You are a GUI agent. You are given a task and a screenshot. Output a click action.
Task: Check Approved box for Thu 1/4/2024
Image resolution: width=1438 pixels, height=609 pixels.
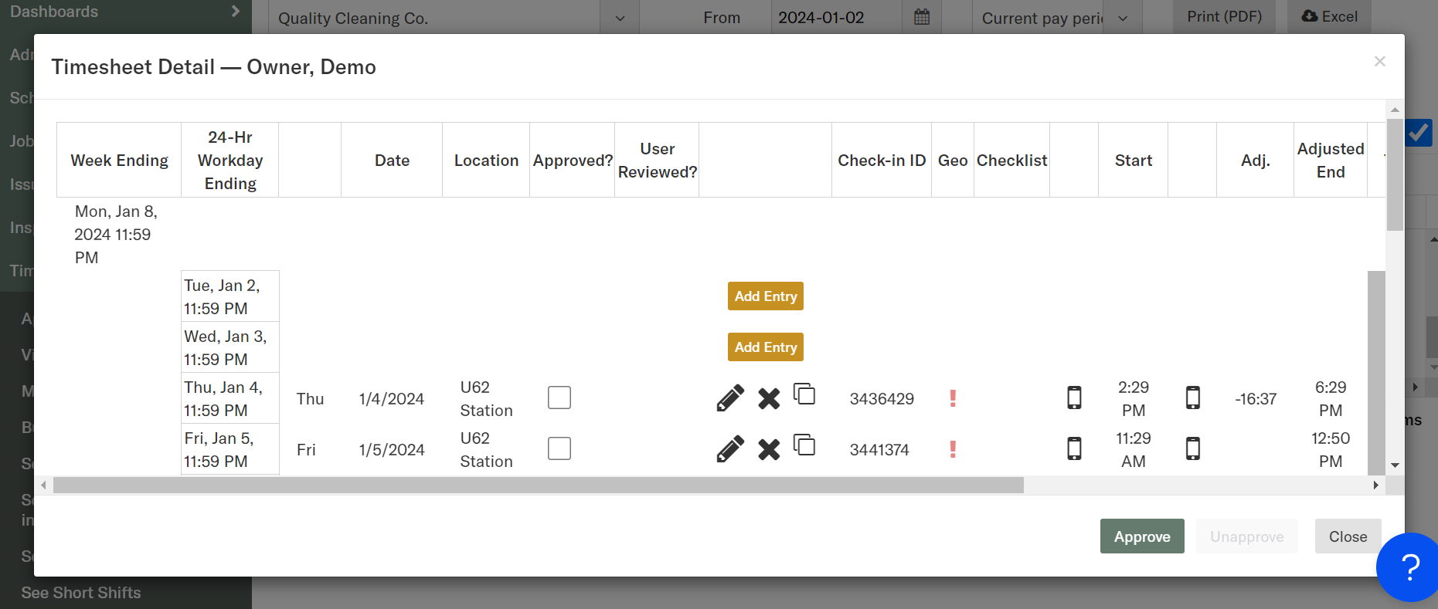[x=559, y=398]
